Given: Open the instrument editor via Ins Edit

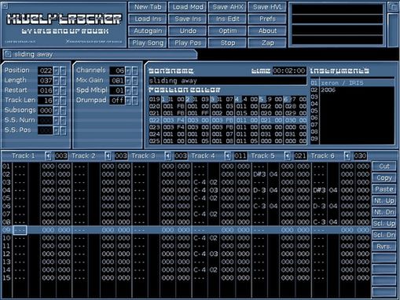Looking at the screenshot, I should point(227,19).
